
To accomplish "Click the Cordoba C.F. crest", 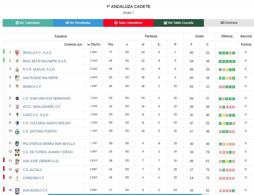I will [x=17, y=178].
